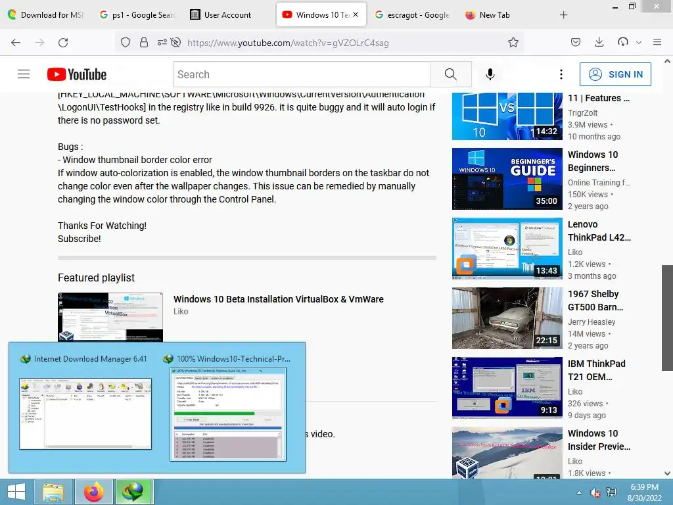Open a new tab with plus button
This screenshot has height=505, width=673.
(x=563, y=15)
